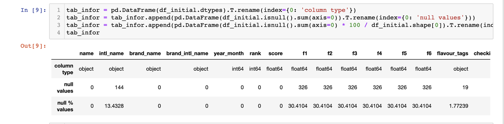Viewport: 504px width, 124px height.
Task: Select the brand_intl_name column header
Action: (187, 54)
